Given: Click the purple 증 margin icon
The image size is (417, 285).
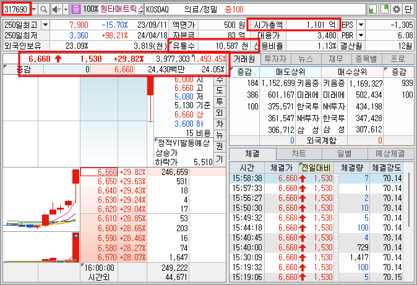Looking at the screenshot, I should point(76,9).
